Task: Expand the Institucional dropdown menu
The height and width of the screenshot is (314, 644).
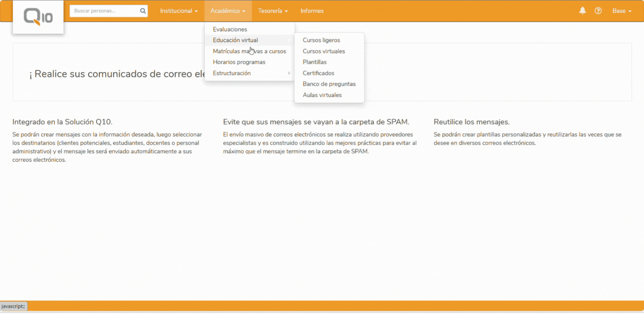Action: click(x=179, y=11)
